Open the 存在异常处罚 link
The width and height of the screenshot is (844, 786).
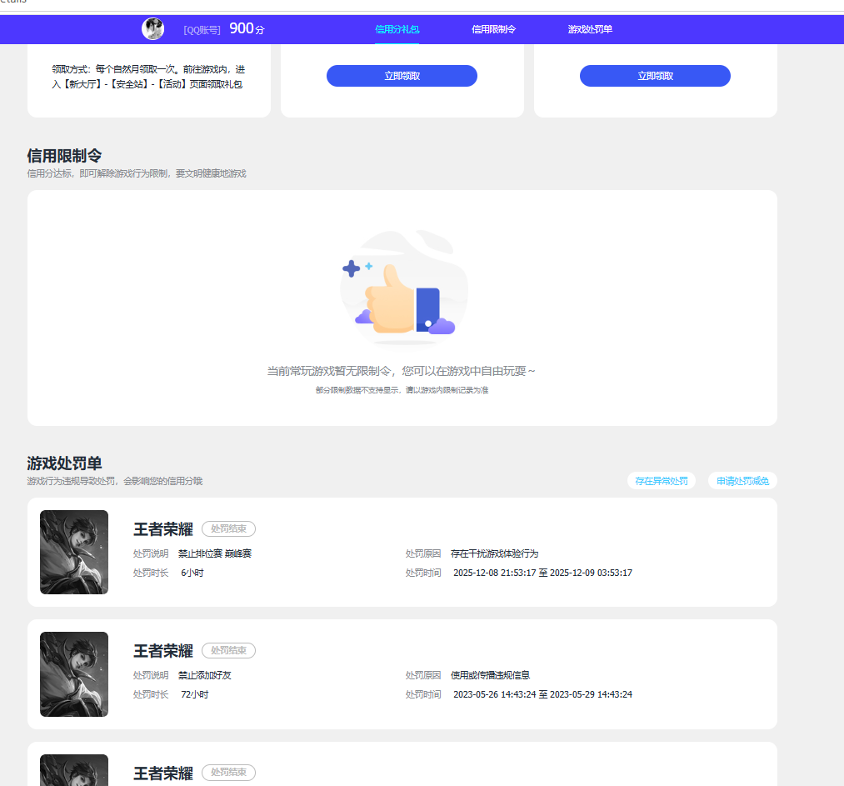click(662, 481)
